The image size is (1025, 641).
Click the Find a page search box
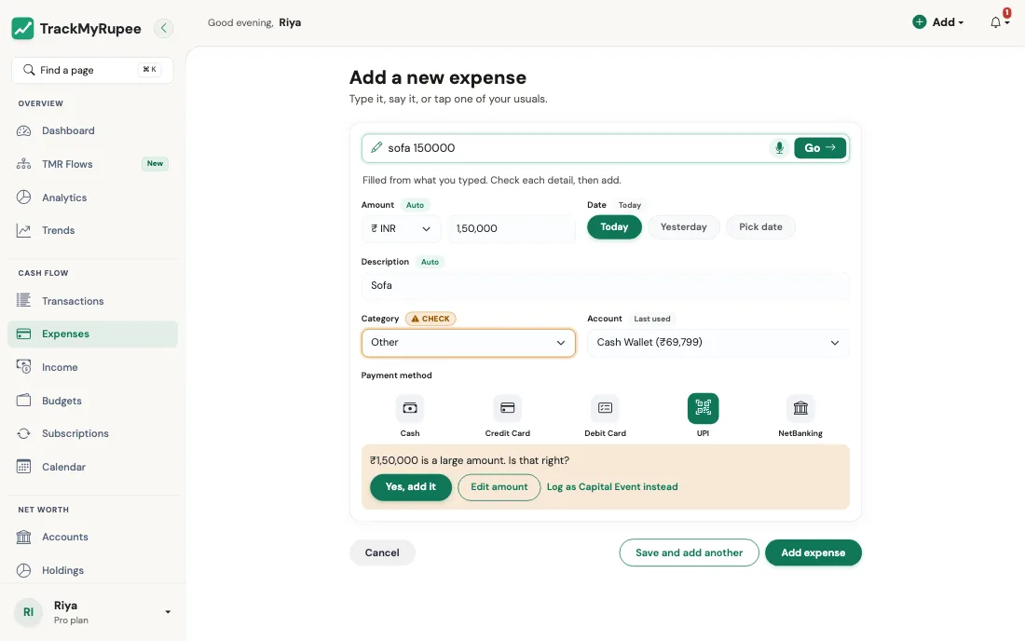point(92,70)
